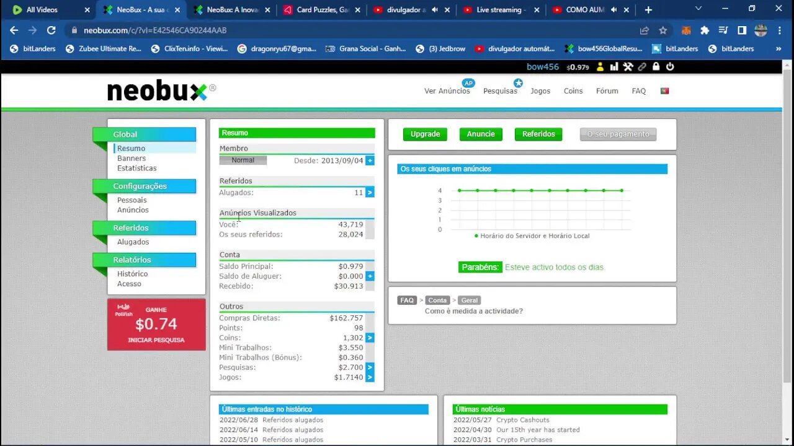
Task: Open the Grana Social bookmark
Action: tap(367, 48)
